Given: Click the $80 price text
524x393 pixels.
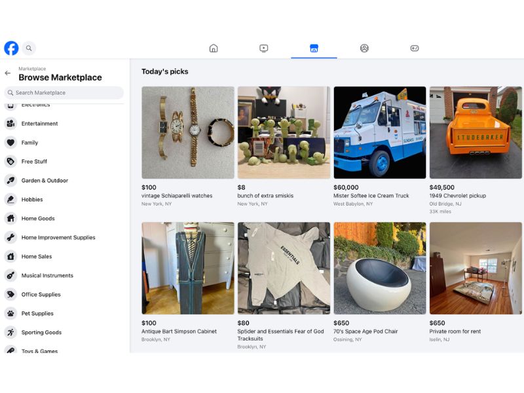Looking at the screenshot, I should pos(243,323).
